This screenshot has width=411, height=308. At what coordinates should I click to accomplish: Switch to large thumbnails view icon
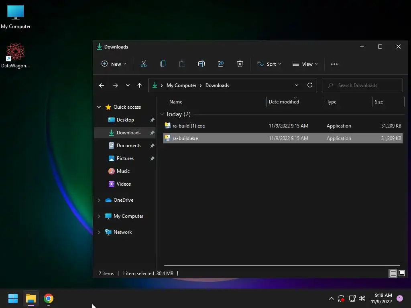tap(401, 274)
